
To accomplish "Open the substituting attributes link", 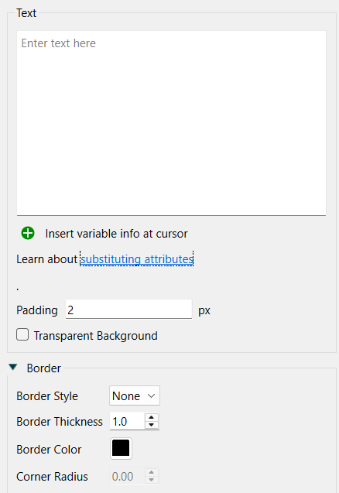I will [x=137, y=259].
